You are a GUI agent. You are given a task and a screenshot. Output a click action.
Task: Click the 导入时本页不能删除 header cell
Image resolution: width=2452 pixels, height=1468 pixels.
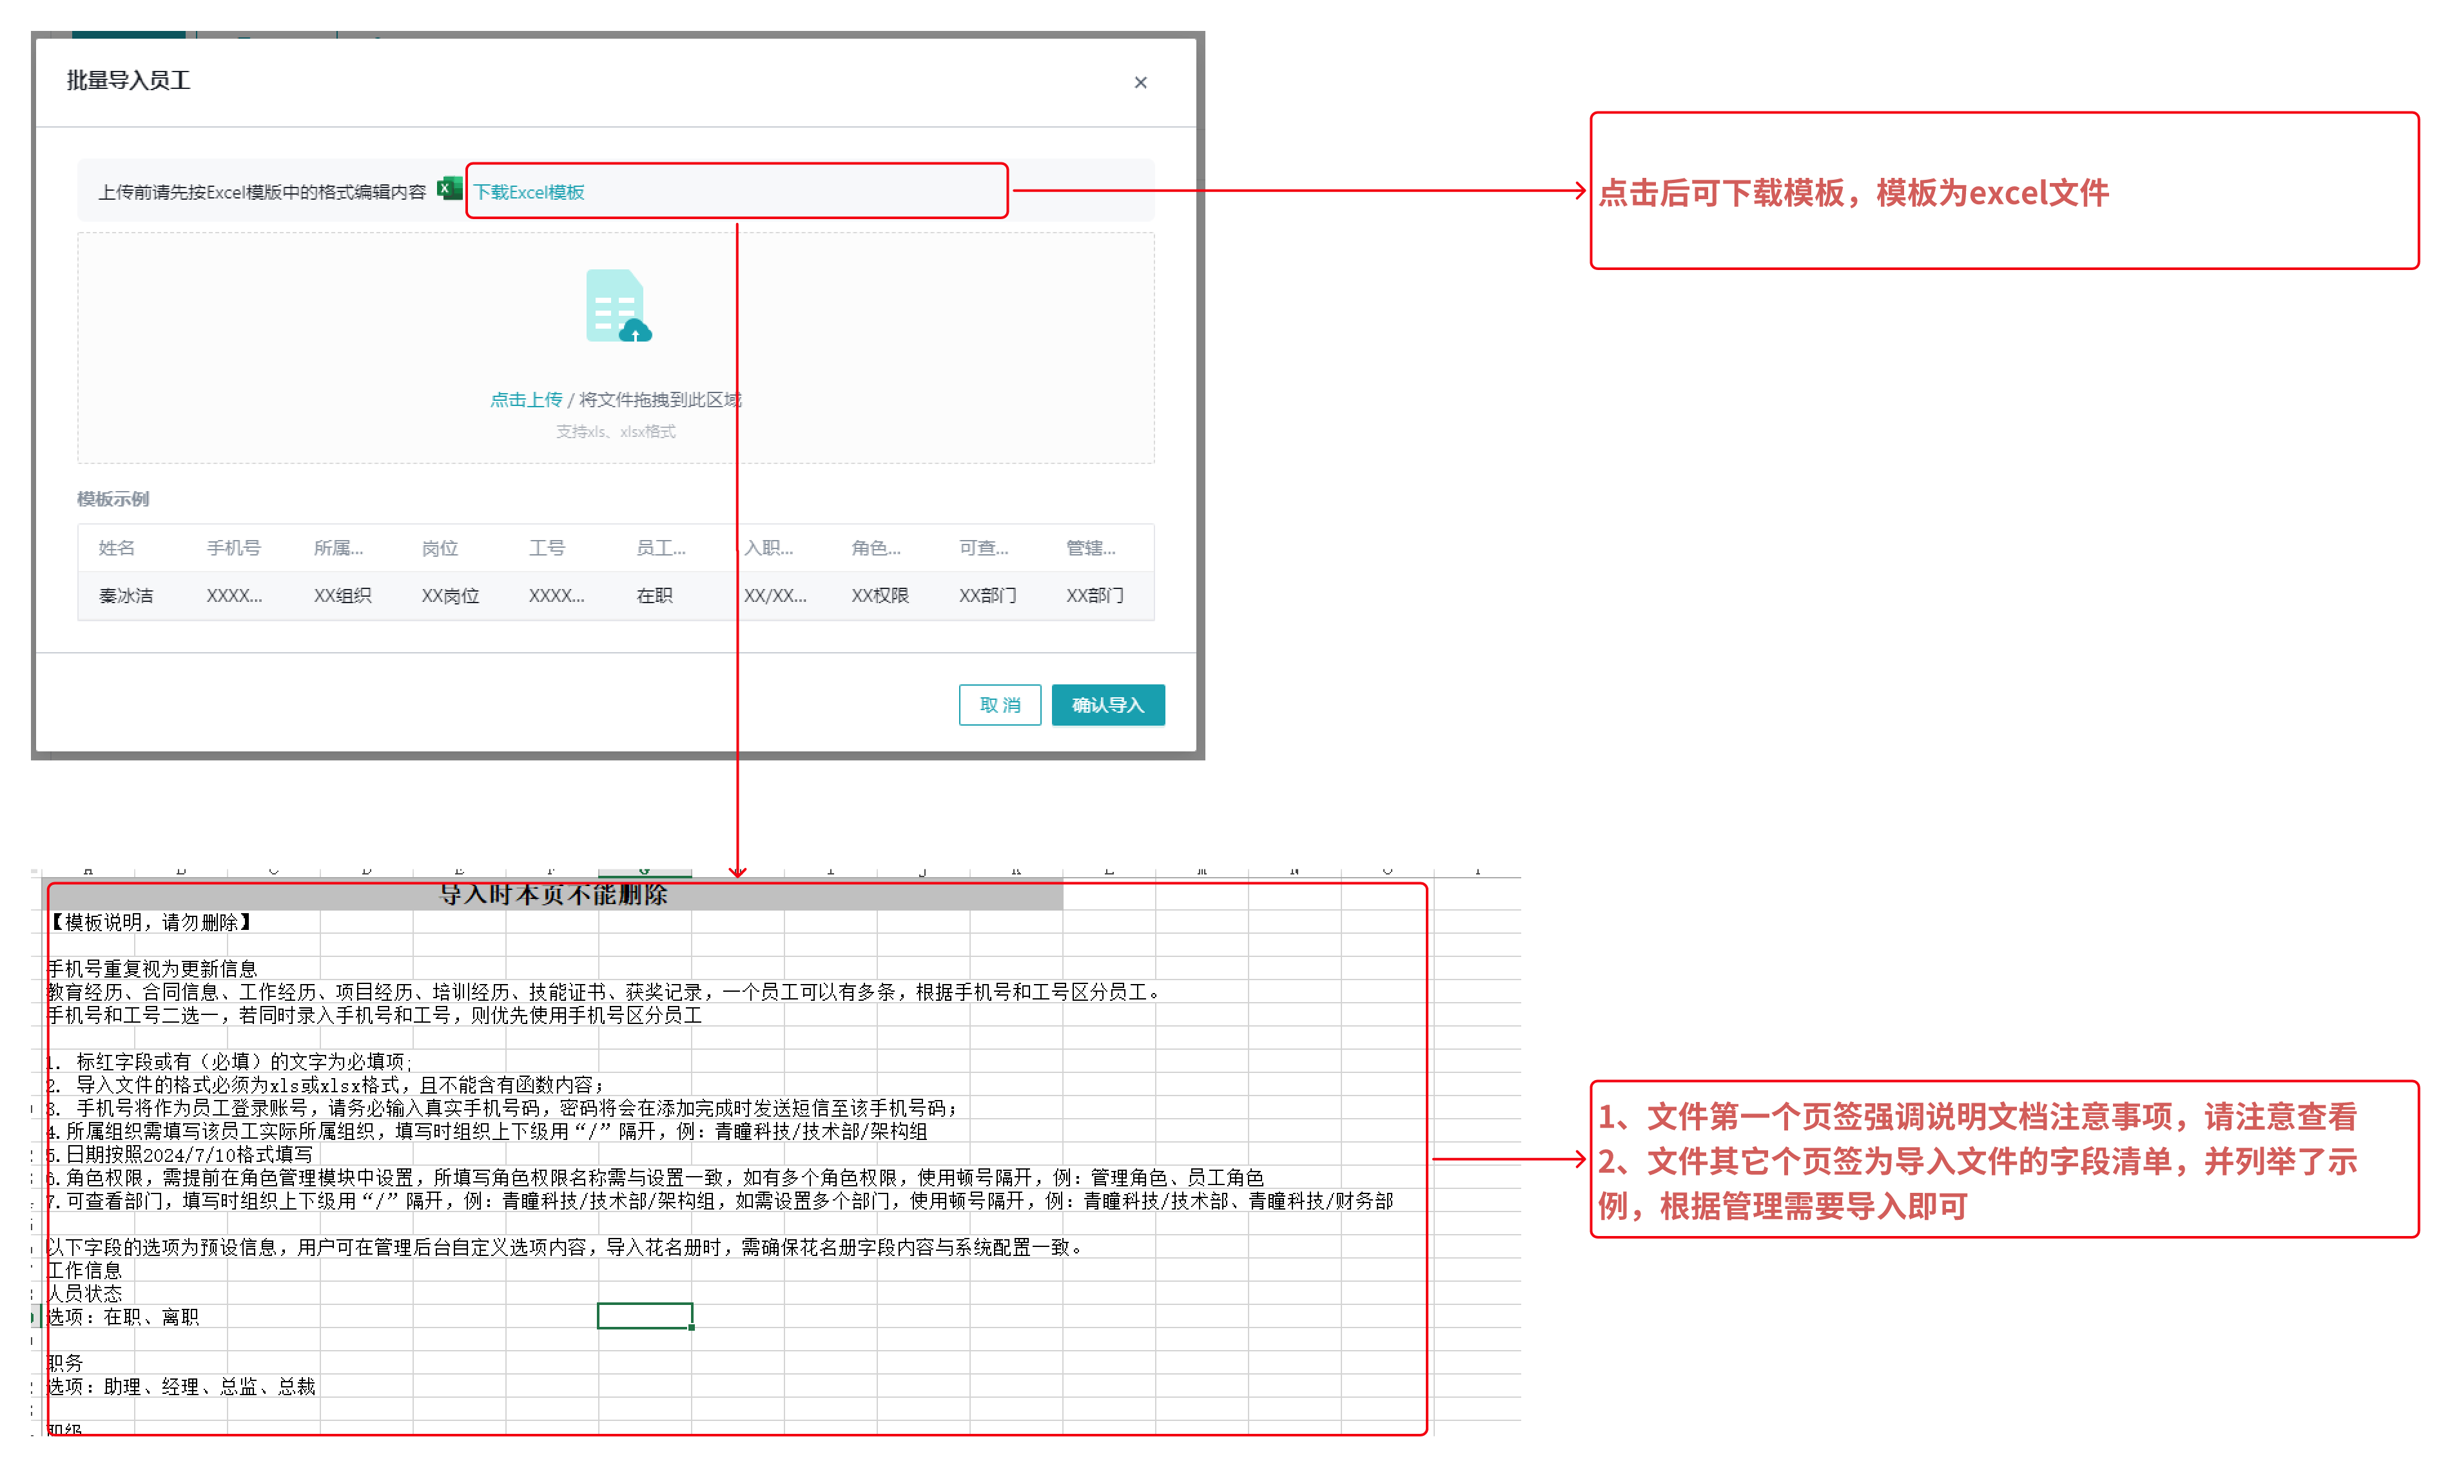click(553, 895)
